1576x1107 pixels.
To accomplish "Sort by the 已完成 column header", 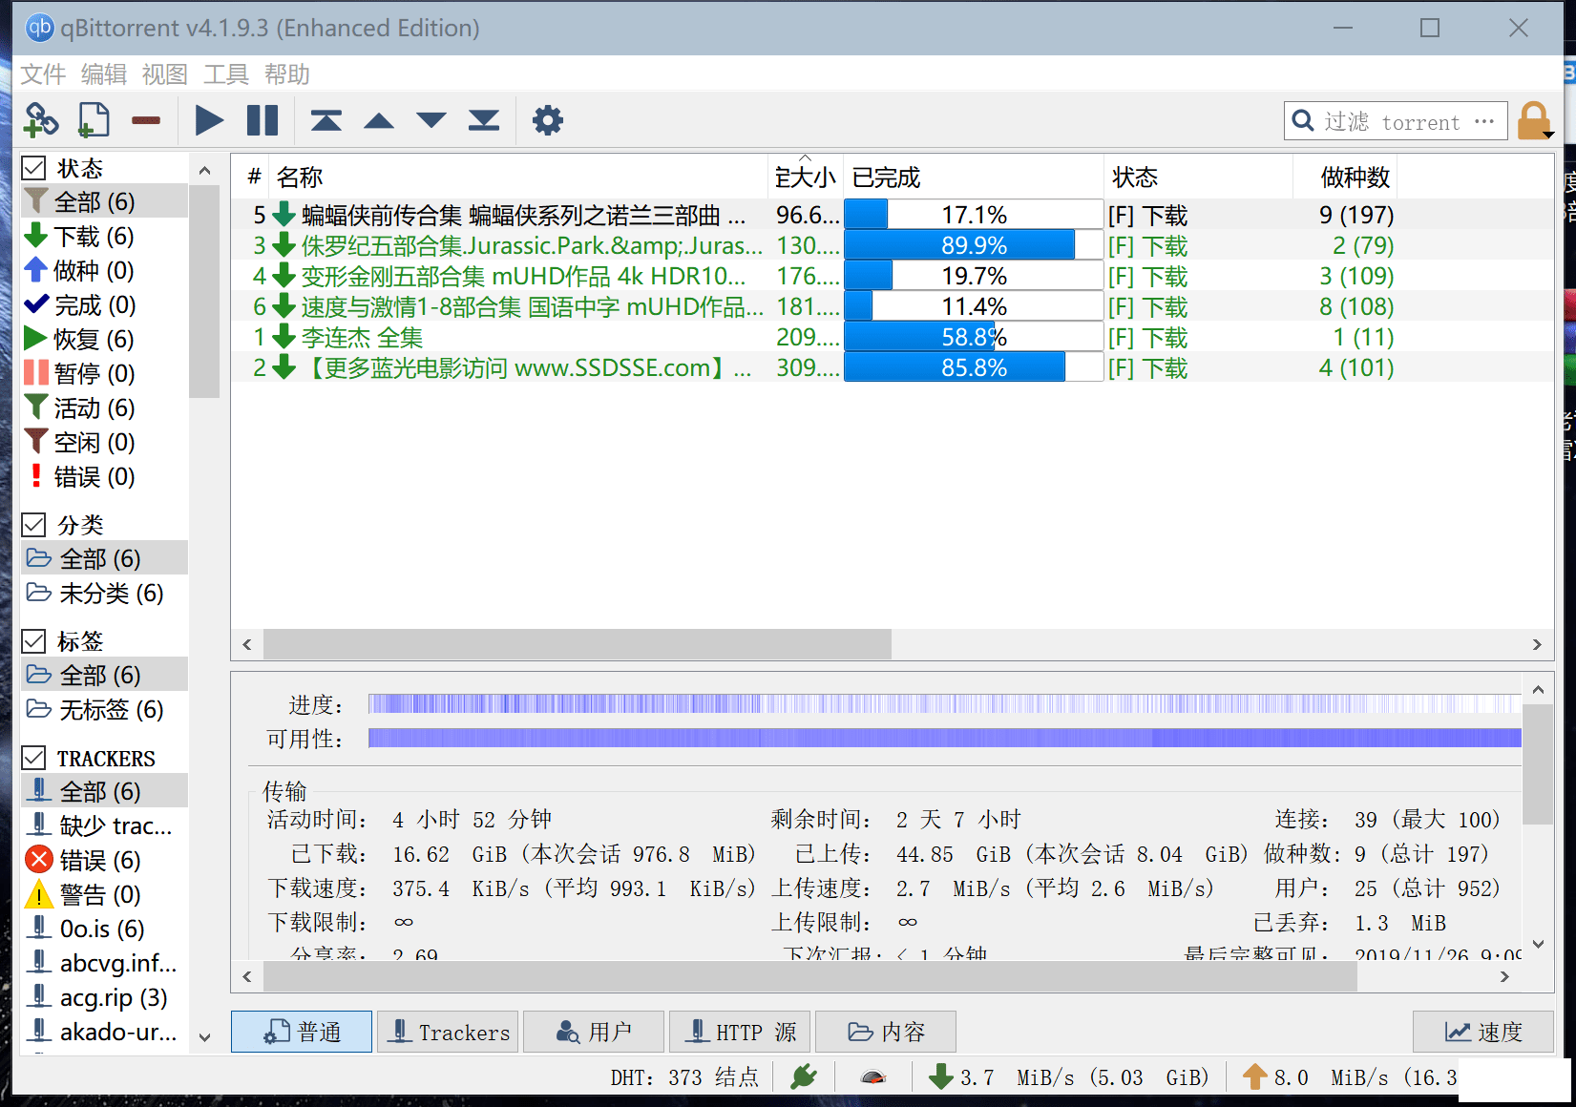I will point(974,178).
